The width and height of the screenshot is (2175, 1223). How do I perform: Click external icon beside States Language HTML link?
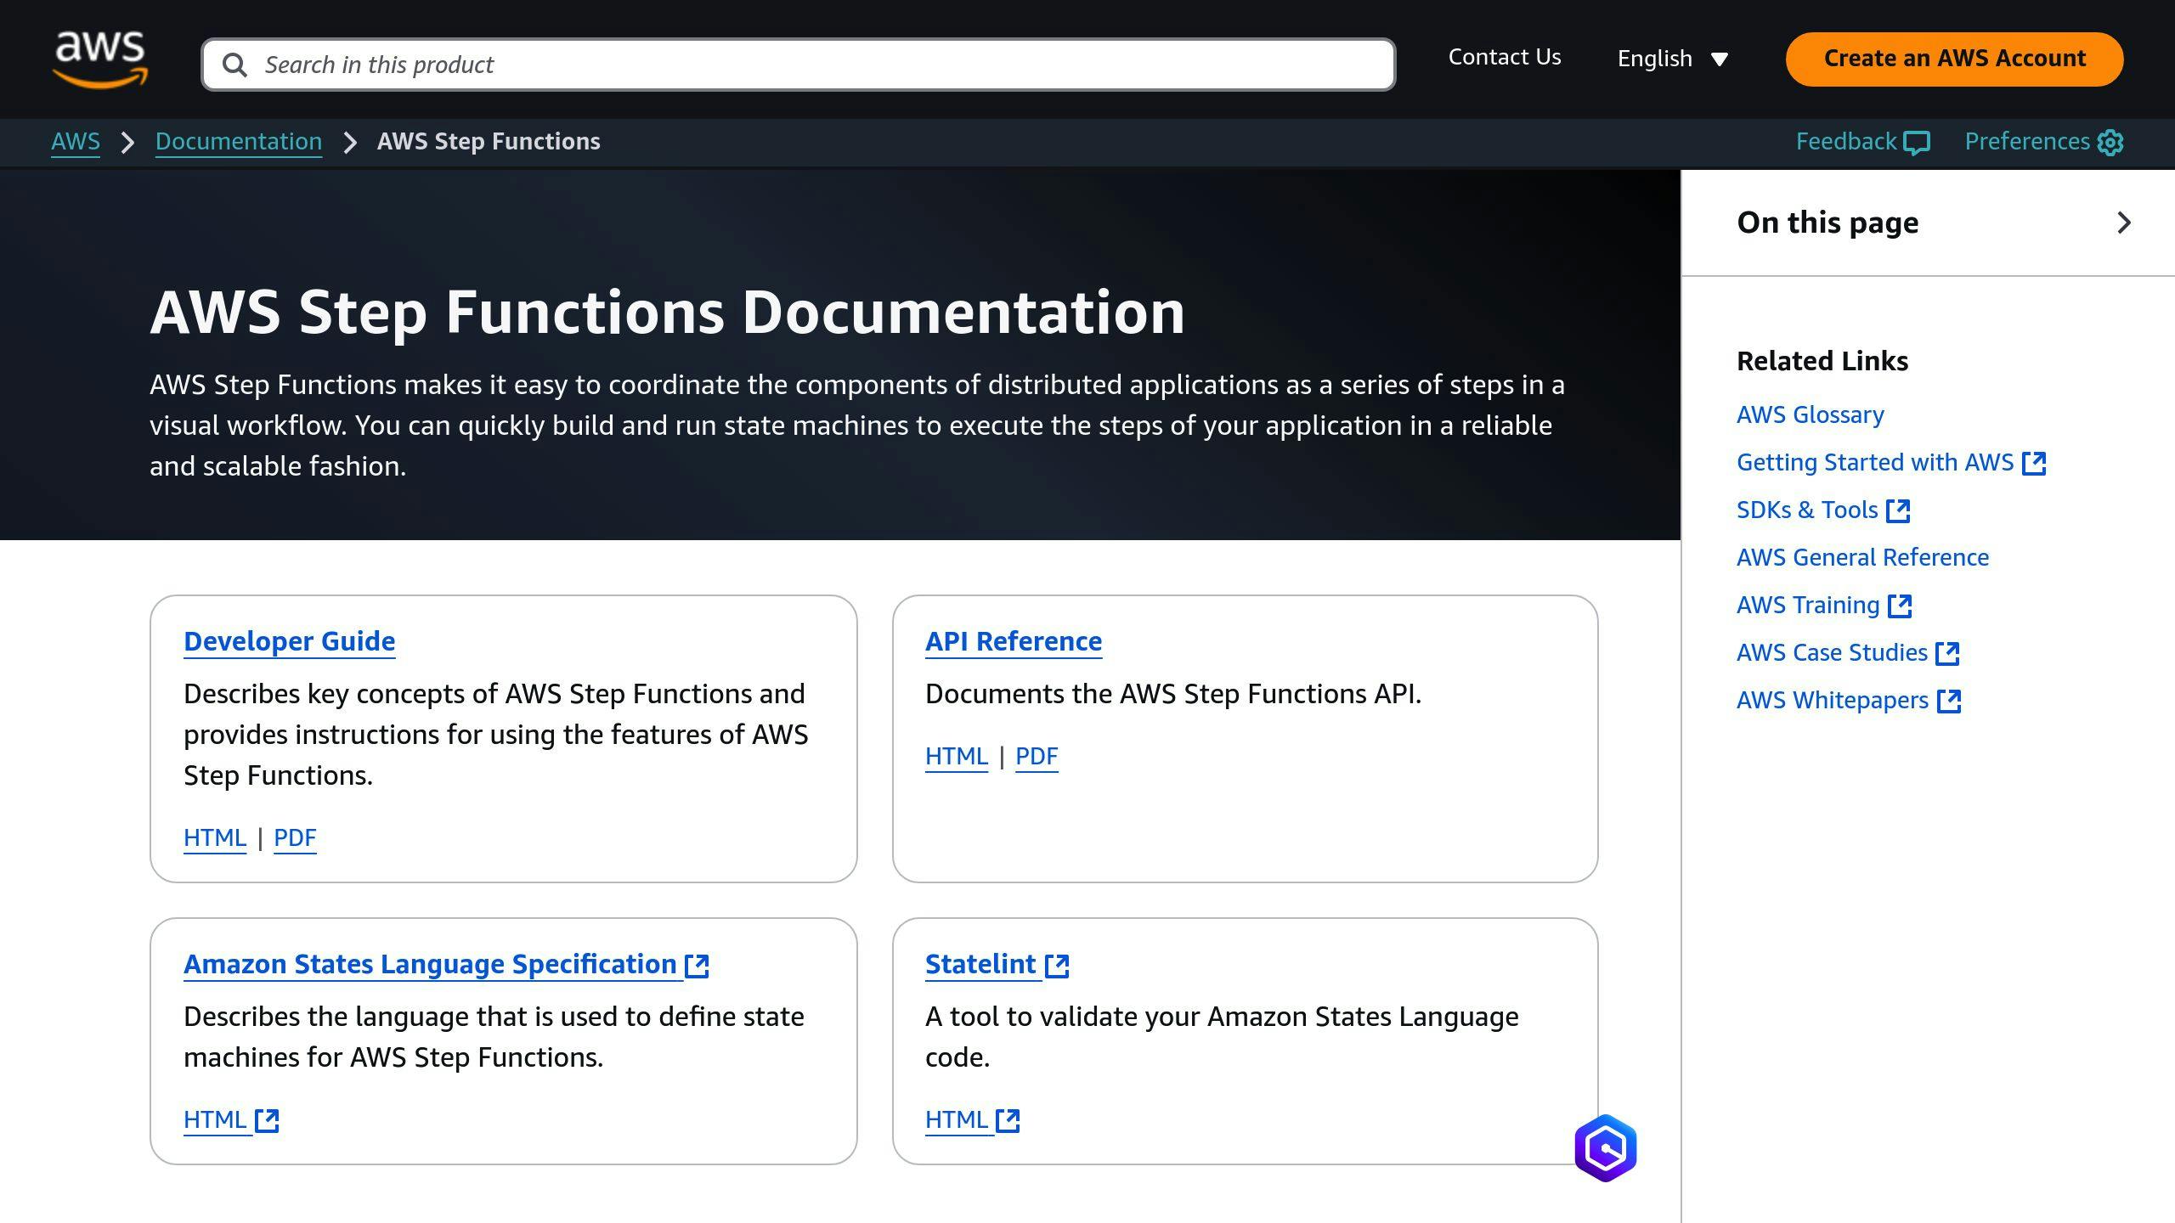tap(267, 1120)
